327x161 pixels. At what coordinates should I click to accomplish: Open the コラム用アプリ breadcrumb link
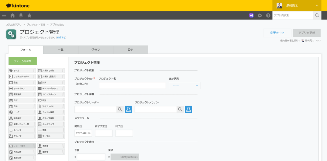point(13,24)
